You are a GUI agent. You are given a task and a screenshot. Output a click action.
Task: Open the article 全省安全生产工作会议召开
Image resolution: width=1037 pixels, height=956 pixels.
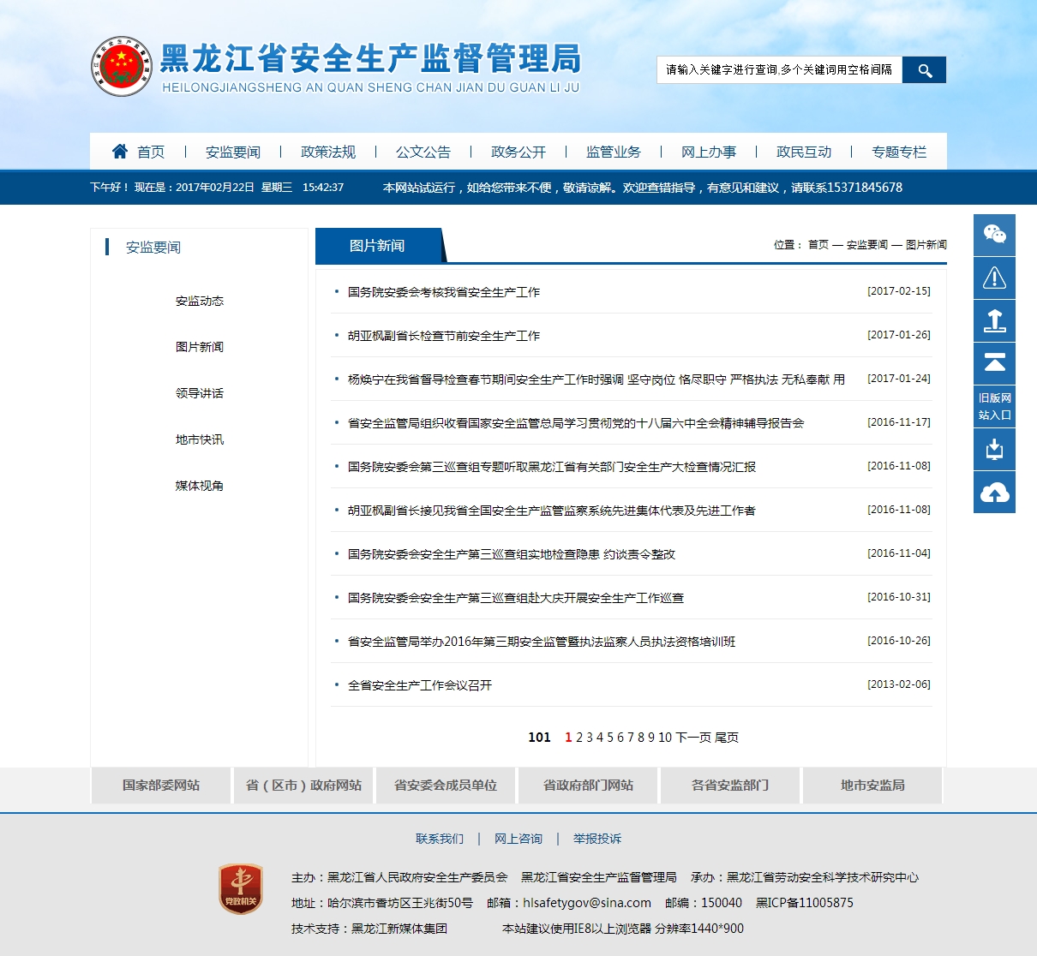[420, 685]
